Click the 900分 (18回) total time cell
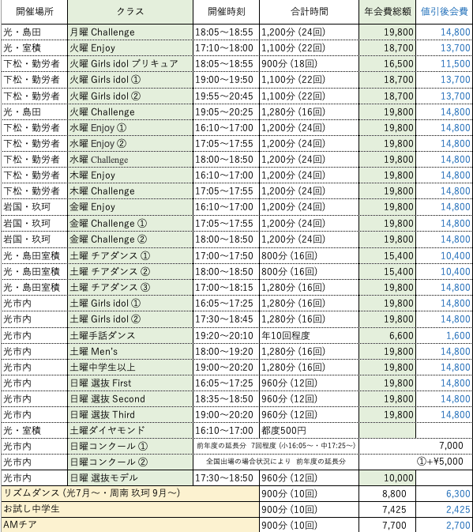 309,64
